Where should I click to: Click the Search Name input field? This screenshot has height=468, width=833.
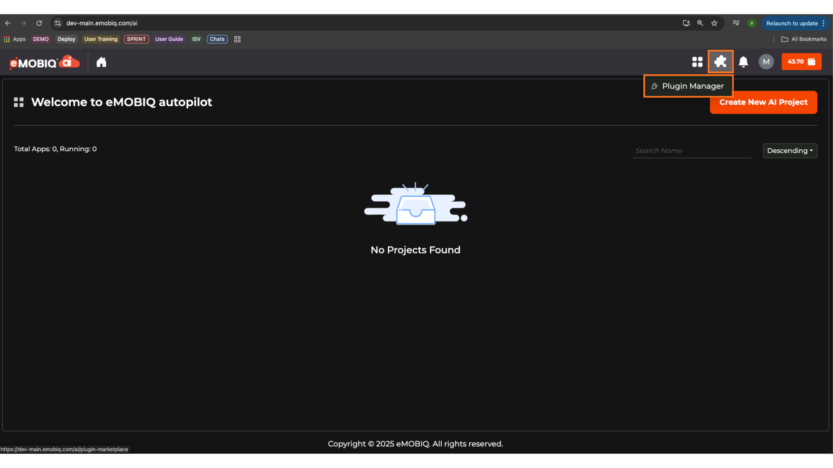691,151
